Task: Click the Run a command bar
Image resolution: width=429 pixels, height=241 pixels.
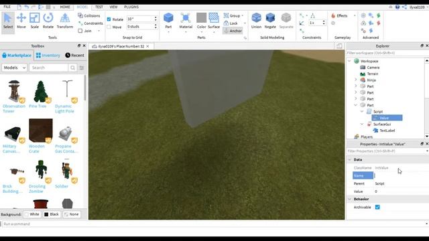Action: [x=213, y=224]
